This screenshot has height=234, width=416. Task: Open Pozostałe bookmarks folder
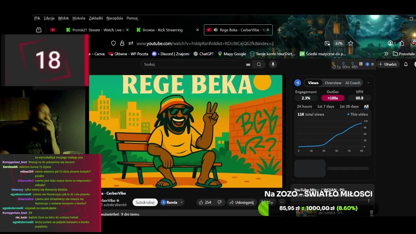404,54
